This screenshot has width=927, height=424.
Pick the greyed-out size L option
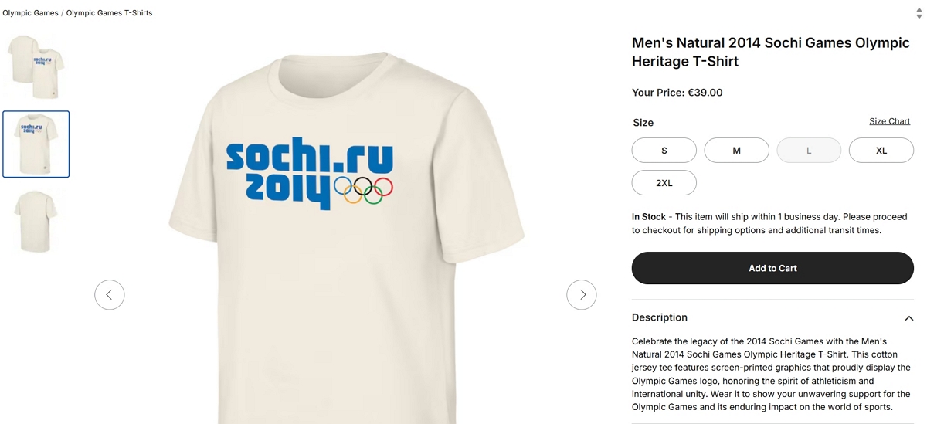click(809, 151)
